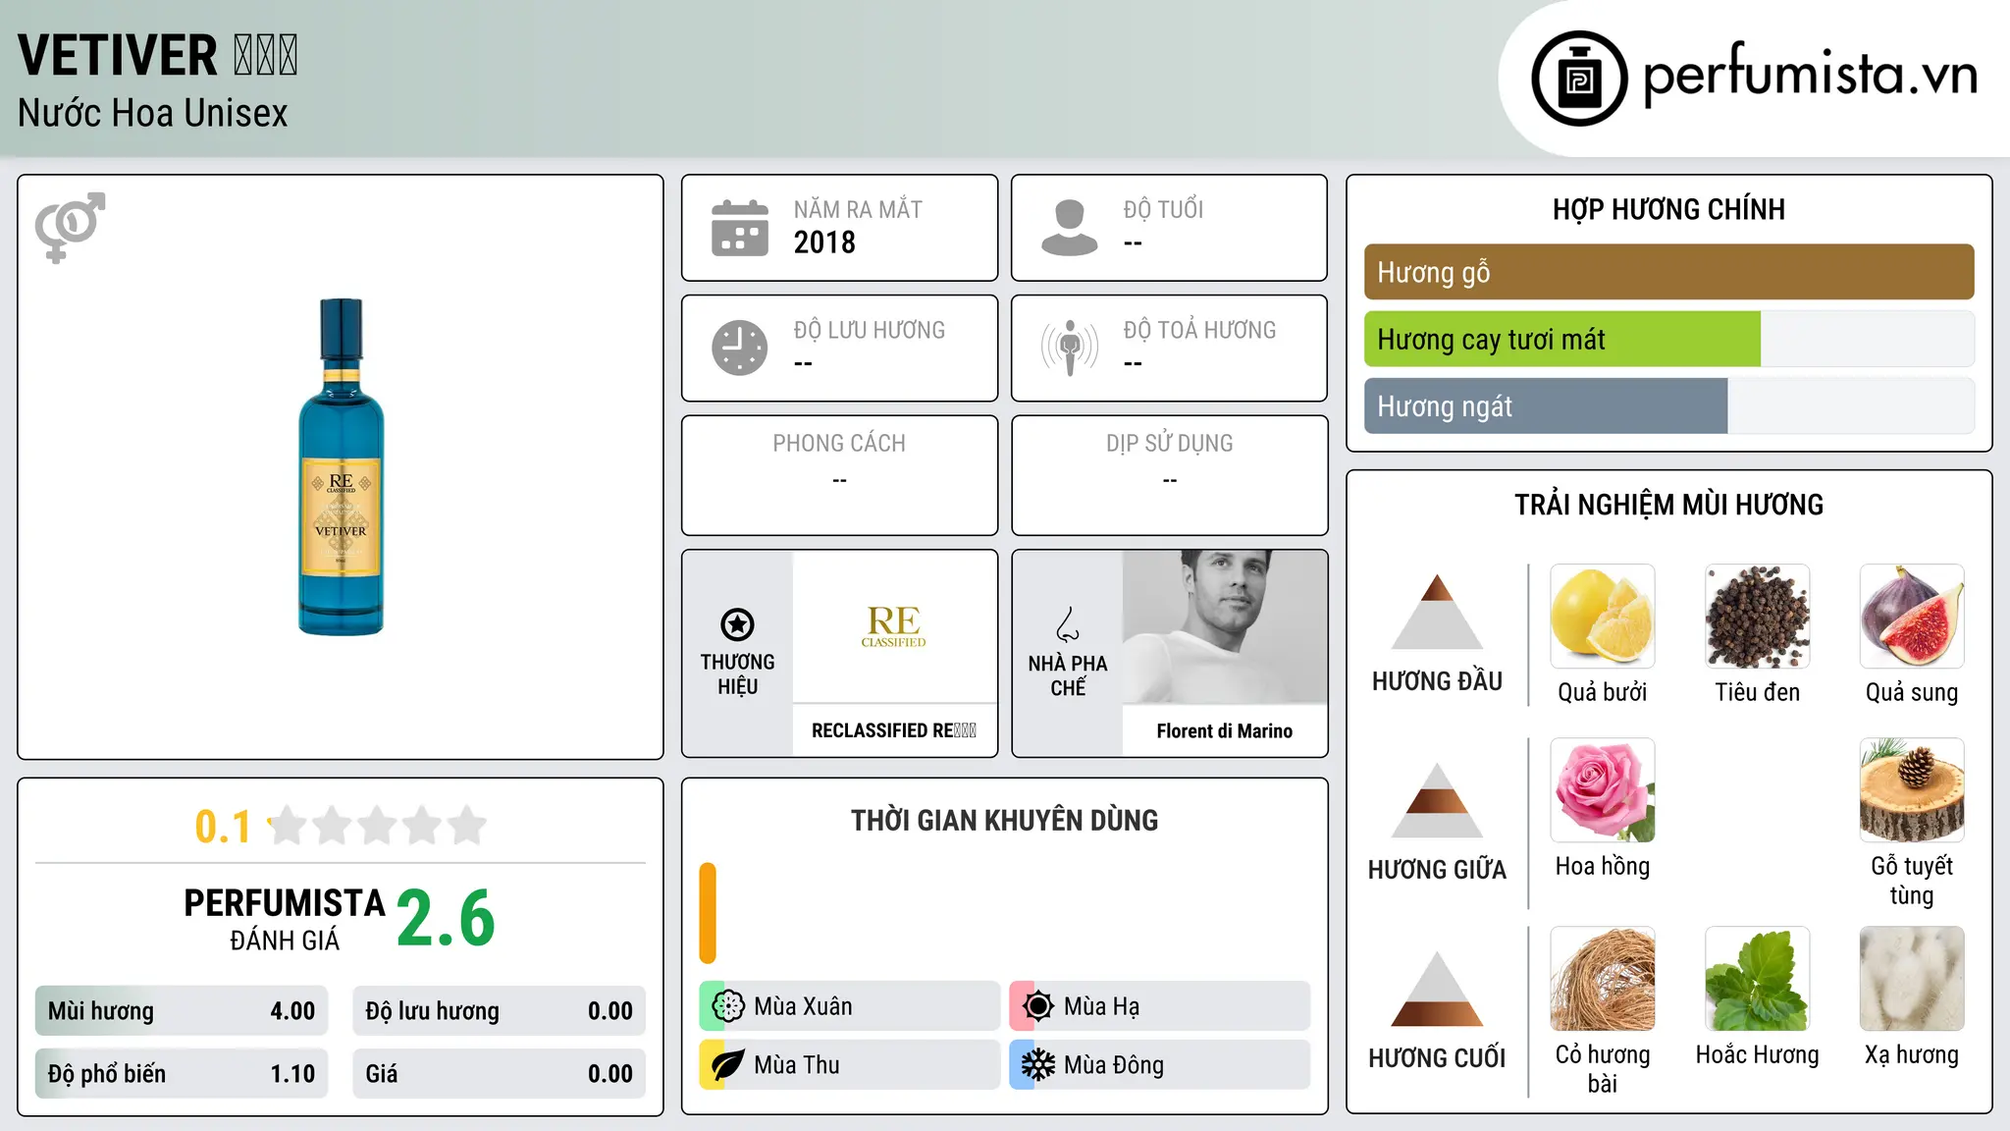Click the five-star rating row
Viewport: 2010px width, 1131px height.
(x=378, y=826)
